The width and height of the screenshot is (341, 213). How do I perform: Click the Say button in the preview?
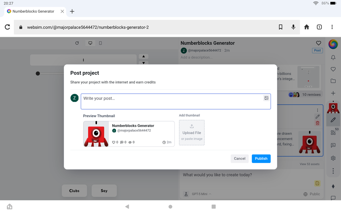click(x=104, y=191)
